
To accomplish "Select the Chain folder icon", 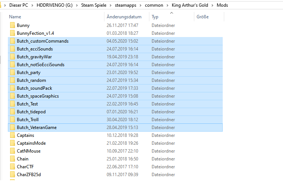I will (x=12, y=159).
